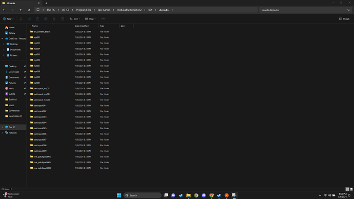Expand the This PC tree node
This screenshot has width=354, height=199.
pos(3,127)
